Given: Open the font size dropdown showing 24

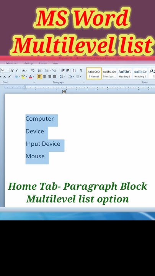Looking at the screenshot, I should [x=8, y=71].
